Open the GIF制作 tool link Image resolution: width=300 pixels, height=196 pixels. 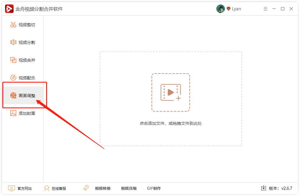[154, 188]
